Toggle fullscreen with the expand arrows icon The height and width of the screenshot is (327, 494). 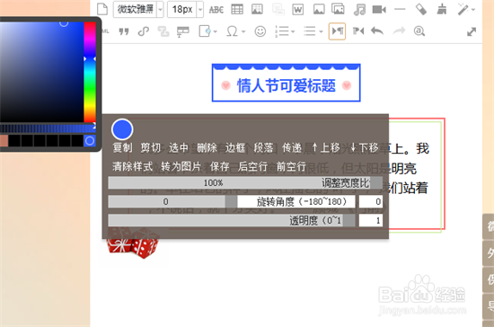472,31
